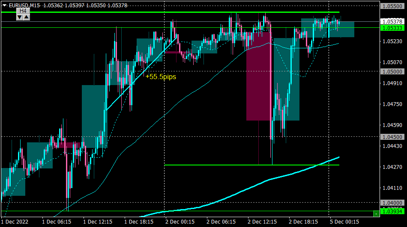407x227 pixels.
Task: Click the EURUSD,M15 chart title text
Action: tap(24, 5)
